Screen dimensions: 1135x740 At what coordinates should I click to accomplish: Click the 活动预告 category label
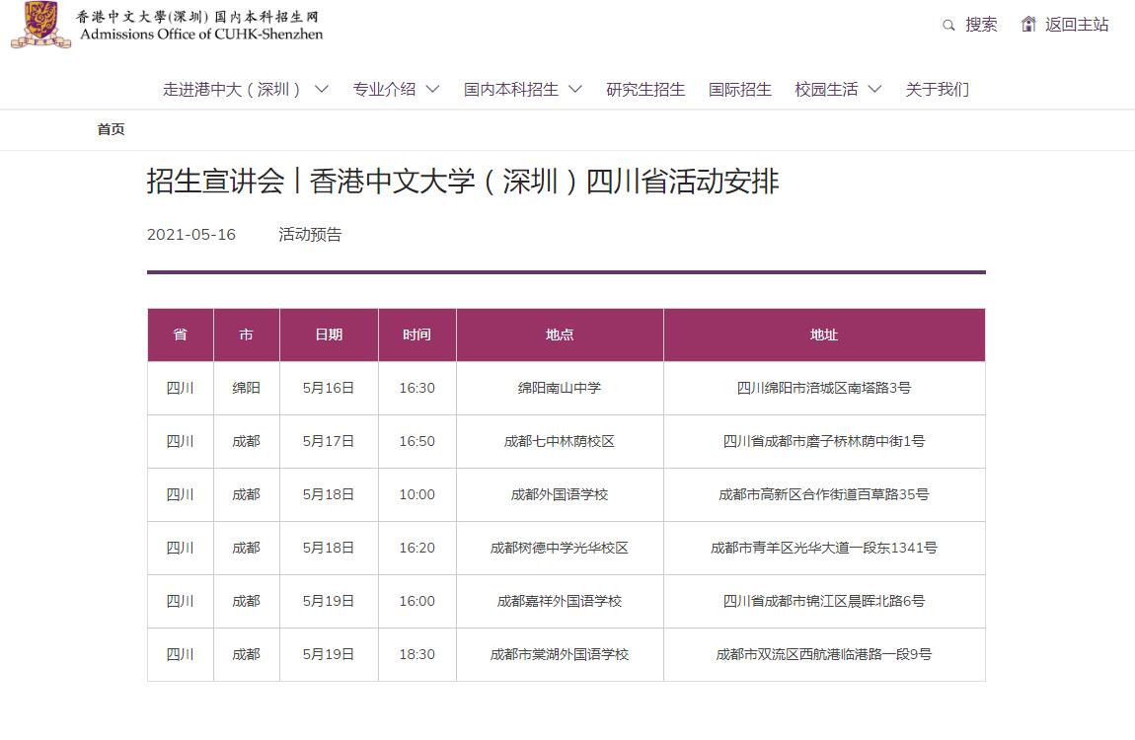[310, 235]
